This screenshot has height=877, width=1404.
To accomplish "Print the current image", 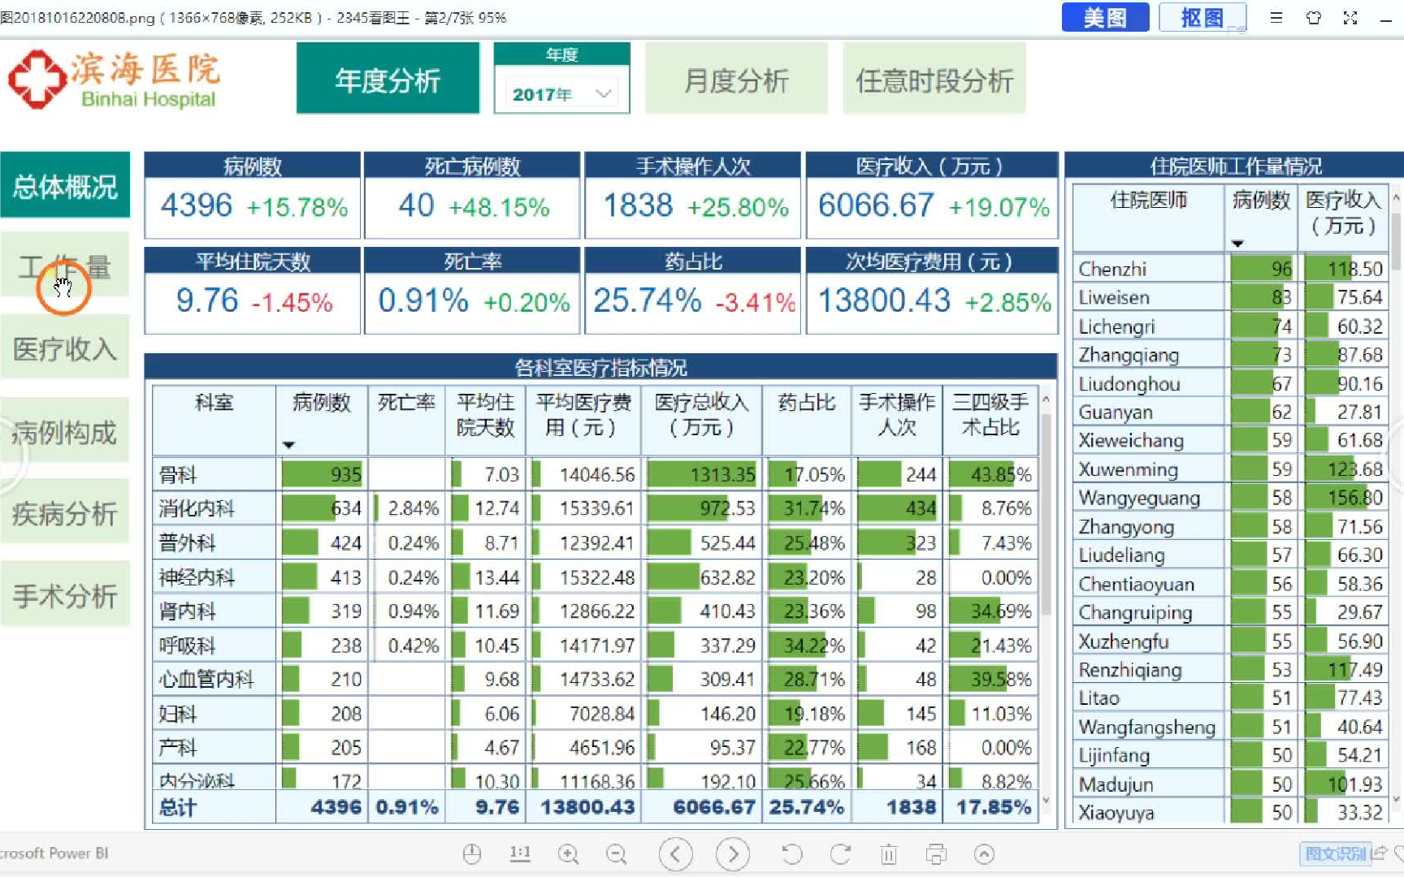I will tap(936, 854).
